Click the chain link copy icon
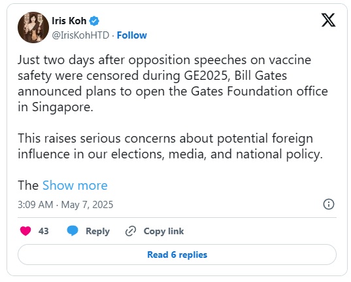The width and height of the screenshot is (351, 282). [x=131, y=231]
